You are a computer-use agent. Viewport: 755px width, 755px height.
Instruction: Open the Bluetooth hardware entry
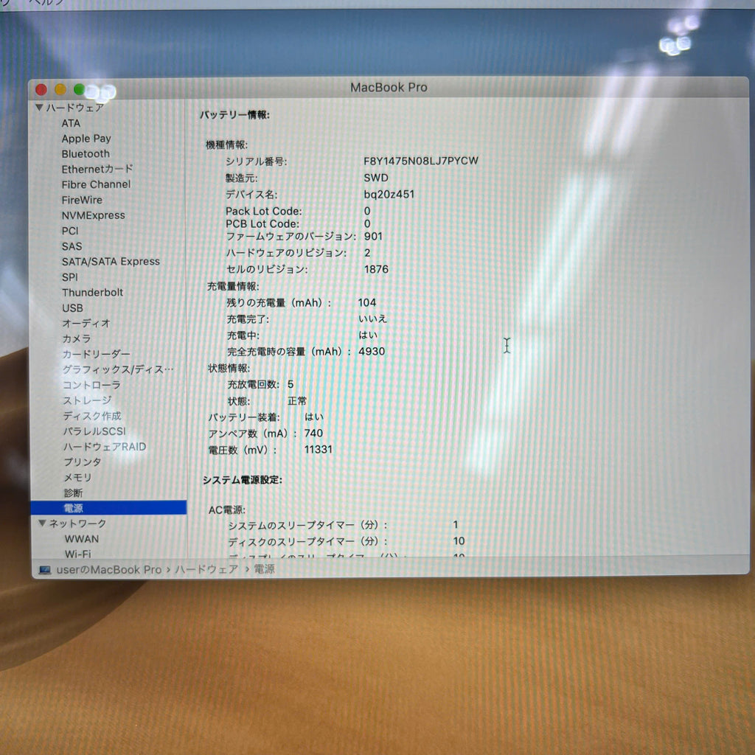point(86,154)
